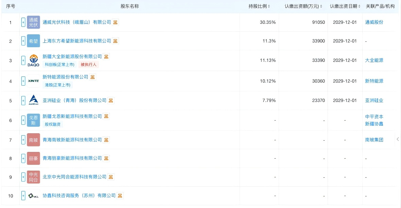Click the equity chart icon beside 新特能源股份有限公司
Viewport: 401px width, 208px height.
click(x=93, y=77)
